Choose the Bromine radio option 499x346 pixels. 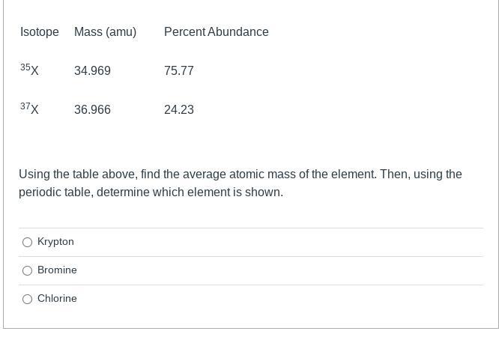[28, 270]
